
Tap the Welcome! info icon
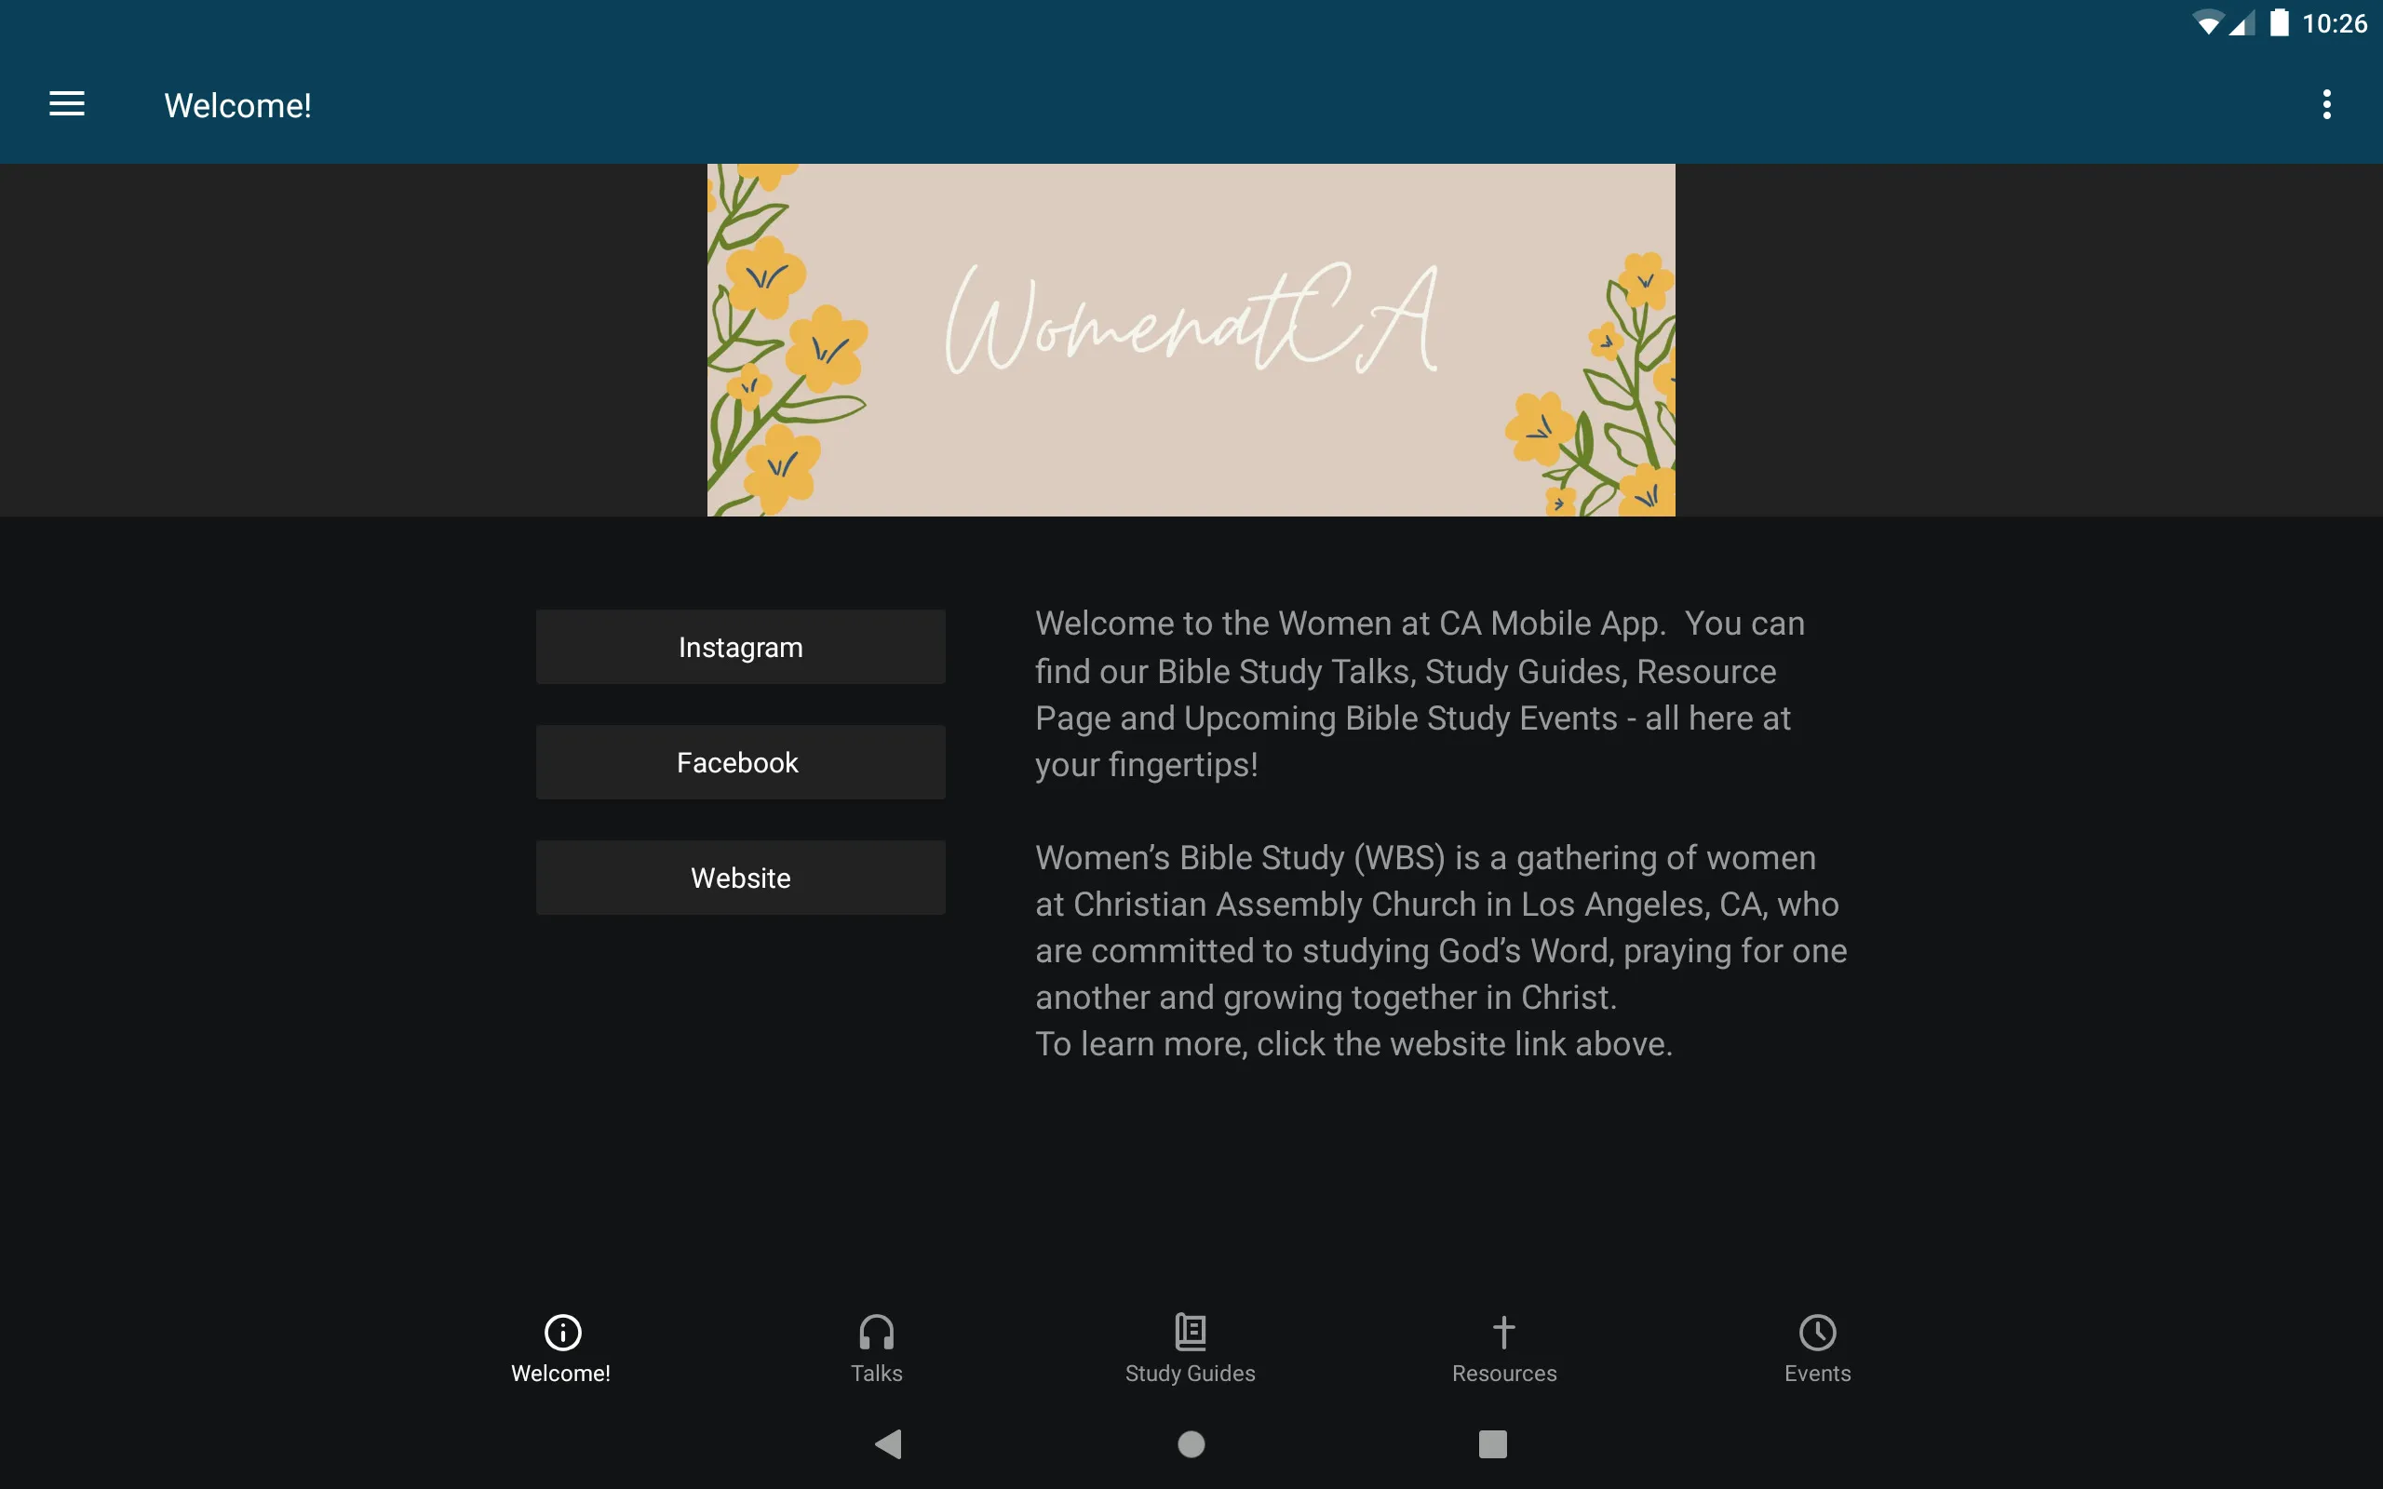561,1331
